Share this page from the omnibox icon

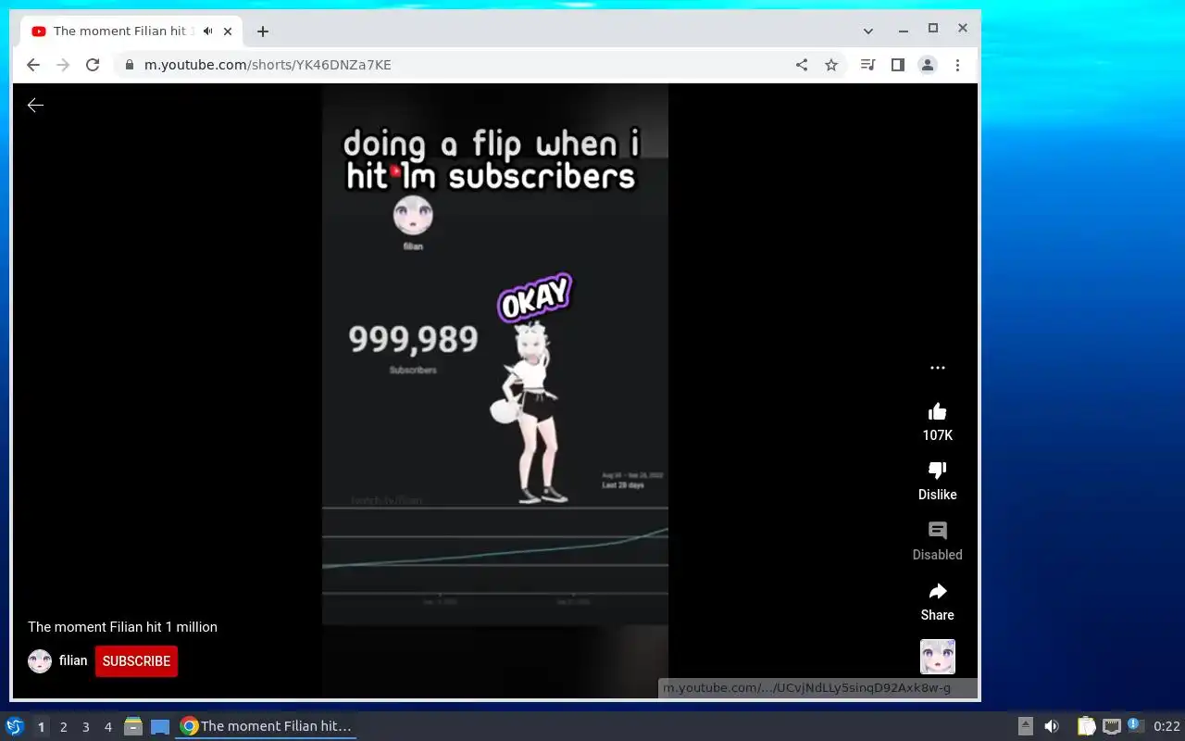click(802, 65)
